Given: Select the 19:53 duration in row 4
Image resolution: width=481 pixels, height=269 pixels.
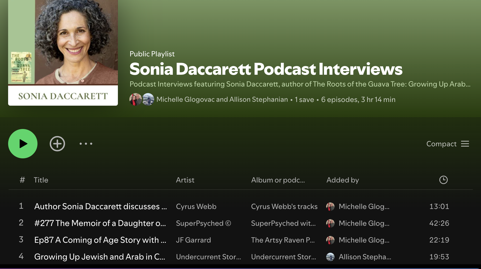Looking at the screenshot, I should point(439,257).
